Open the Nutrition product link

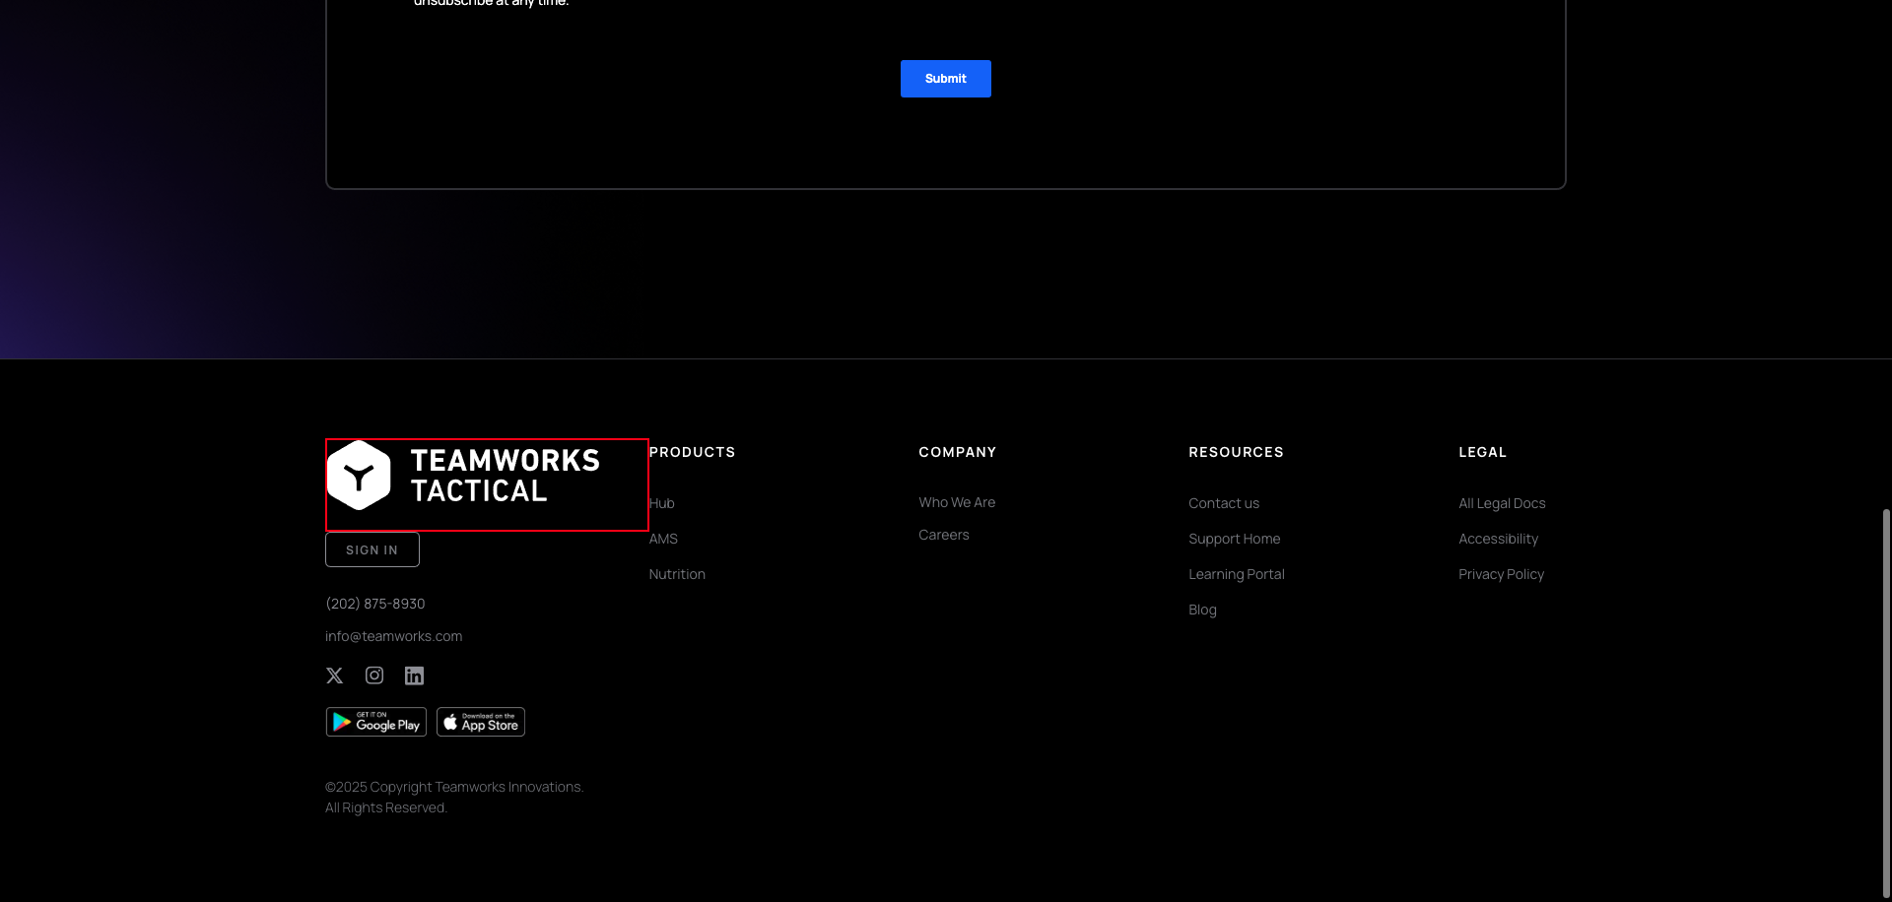677,574
